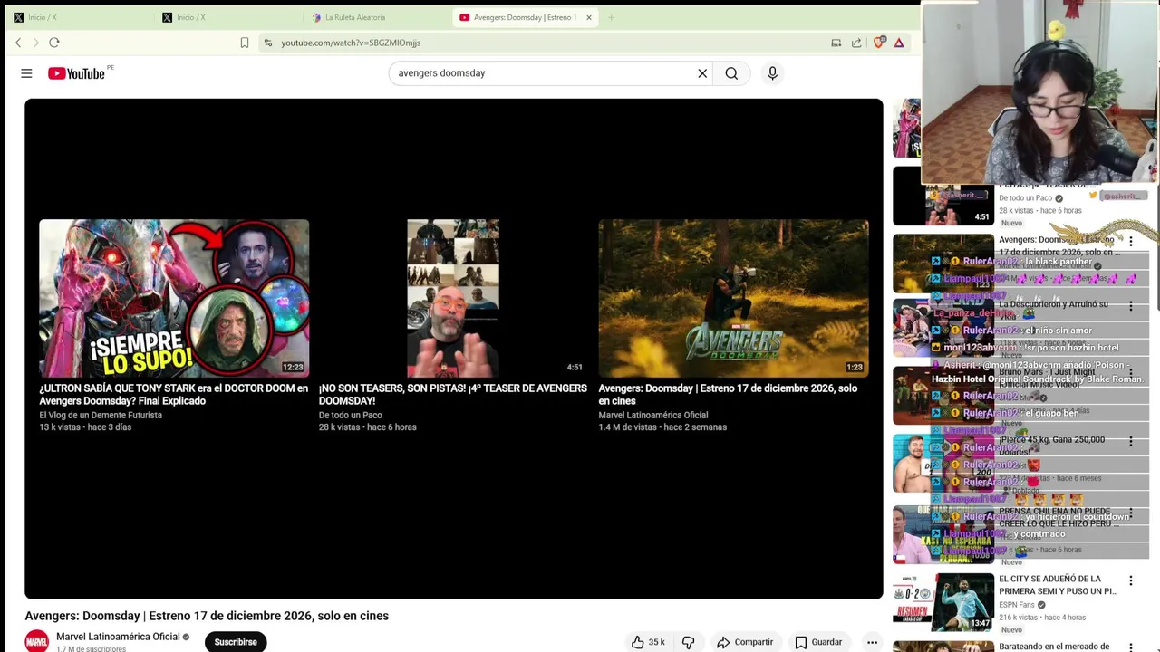Focus the address bar with the youtube.com URL
The image size is (1160, 652).
pos(544,43)
